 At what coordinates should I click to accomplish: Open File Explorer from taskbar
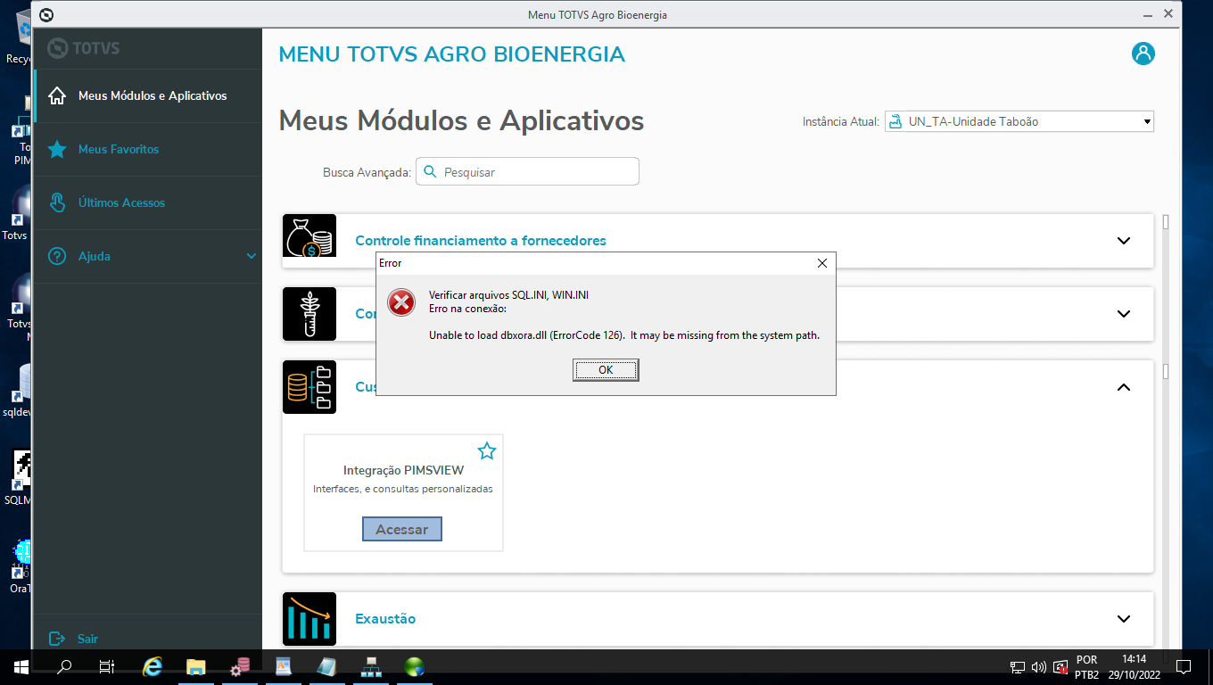(x=195, y=666)
